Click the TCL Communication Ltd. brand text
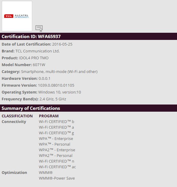177x187 pixels. tap(38, 51)
